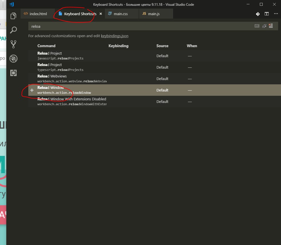Image resolution: width=281 pixels, height=245 pixels.
Task: Switch to main.js tab
Action: (156, 14)
